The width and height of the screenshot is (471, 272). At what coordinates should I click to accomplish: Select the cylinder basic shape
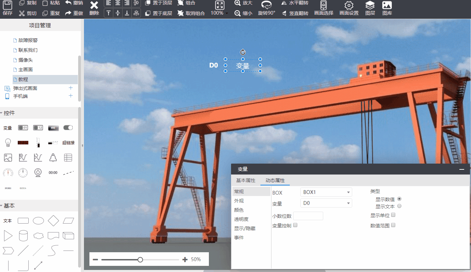23,236
